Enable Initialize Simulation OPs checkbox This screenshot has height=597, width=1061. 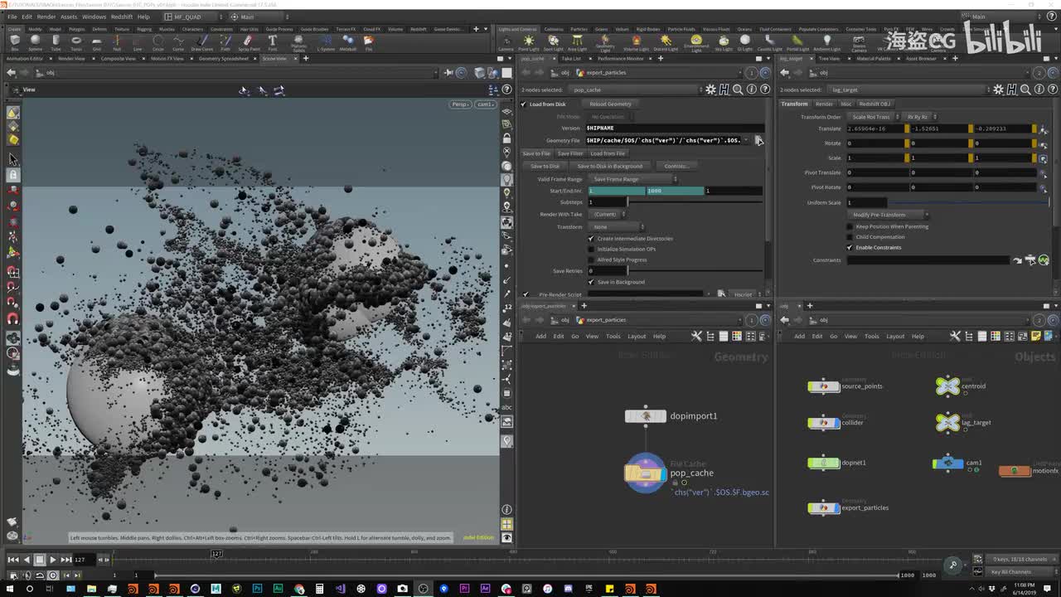point(591,249)
